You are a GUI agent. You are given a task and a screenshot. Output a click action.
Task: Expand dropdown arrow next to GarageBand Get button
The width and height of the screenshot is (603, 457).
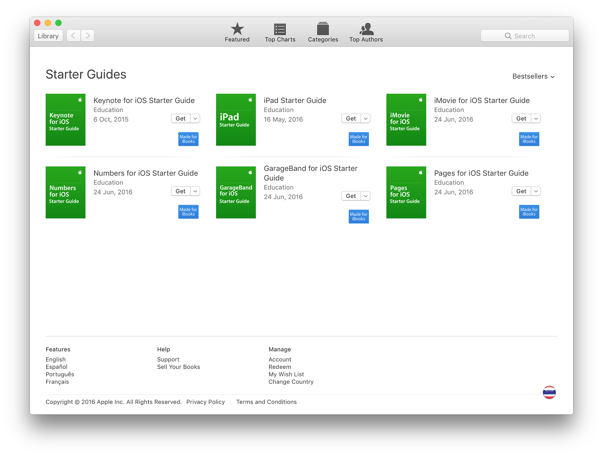(366, 196)
